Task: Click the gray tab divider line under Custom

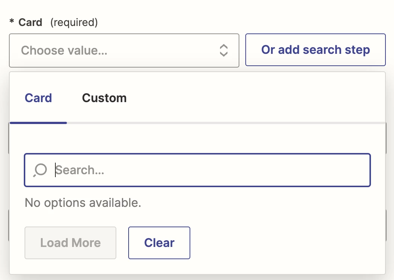Action: tap(104, 123)
